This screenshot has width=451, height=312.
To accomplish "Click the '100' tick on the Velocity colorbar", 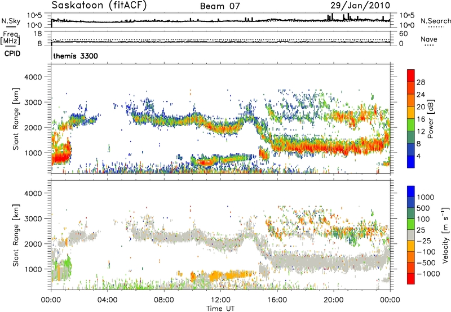I will [423, 219].
